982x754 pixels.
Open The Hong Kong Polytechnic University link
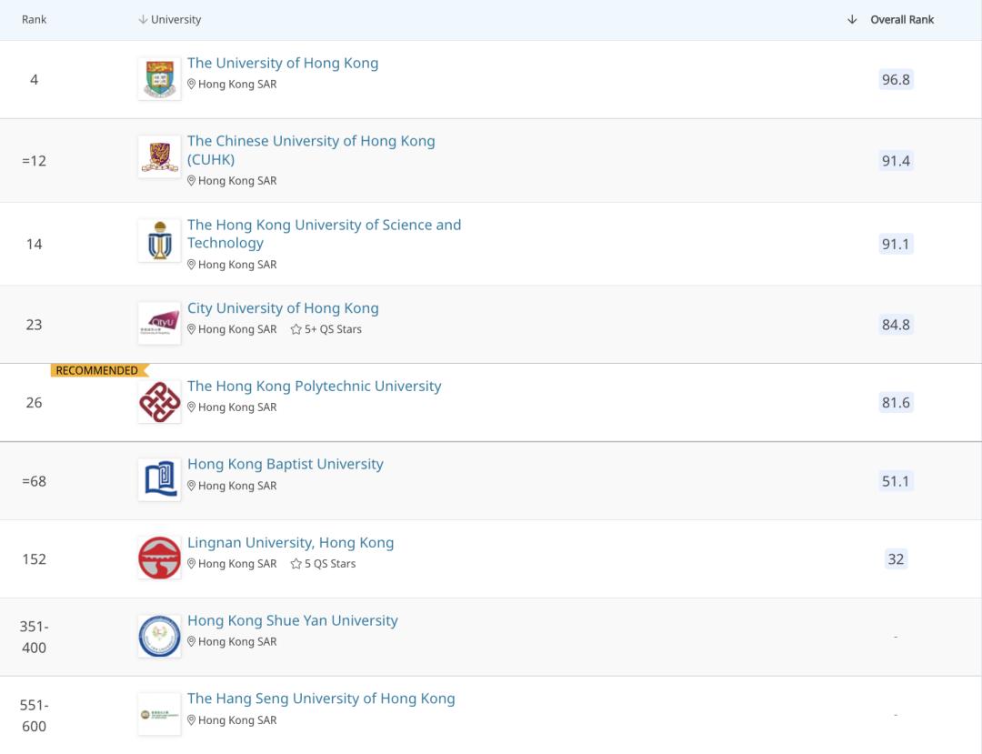[314, 386]
